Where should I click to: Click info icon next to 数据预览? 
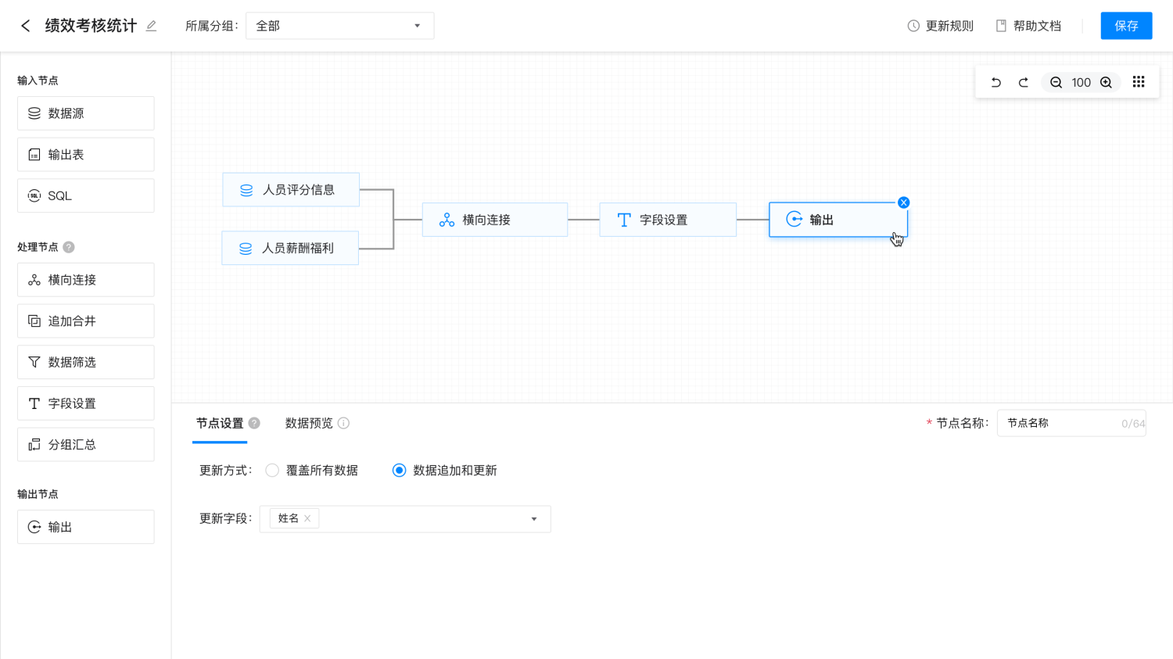(343, 423)
